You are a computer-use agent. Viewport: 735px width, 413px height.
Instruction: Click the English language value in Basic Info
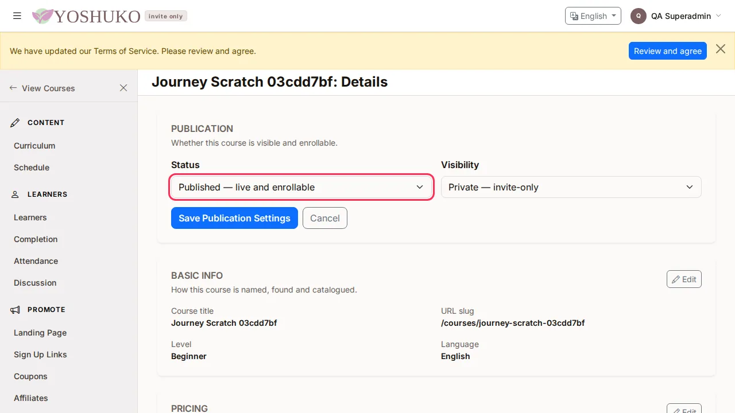(455, 356)
